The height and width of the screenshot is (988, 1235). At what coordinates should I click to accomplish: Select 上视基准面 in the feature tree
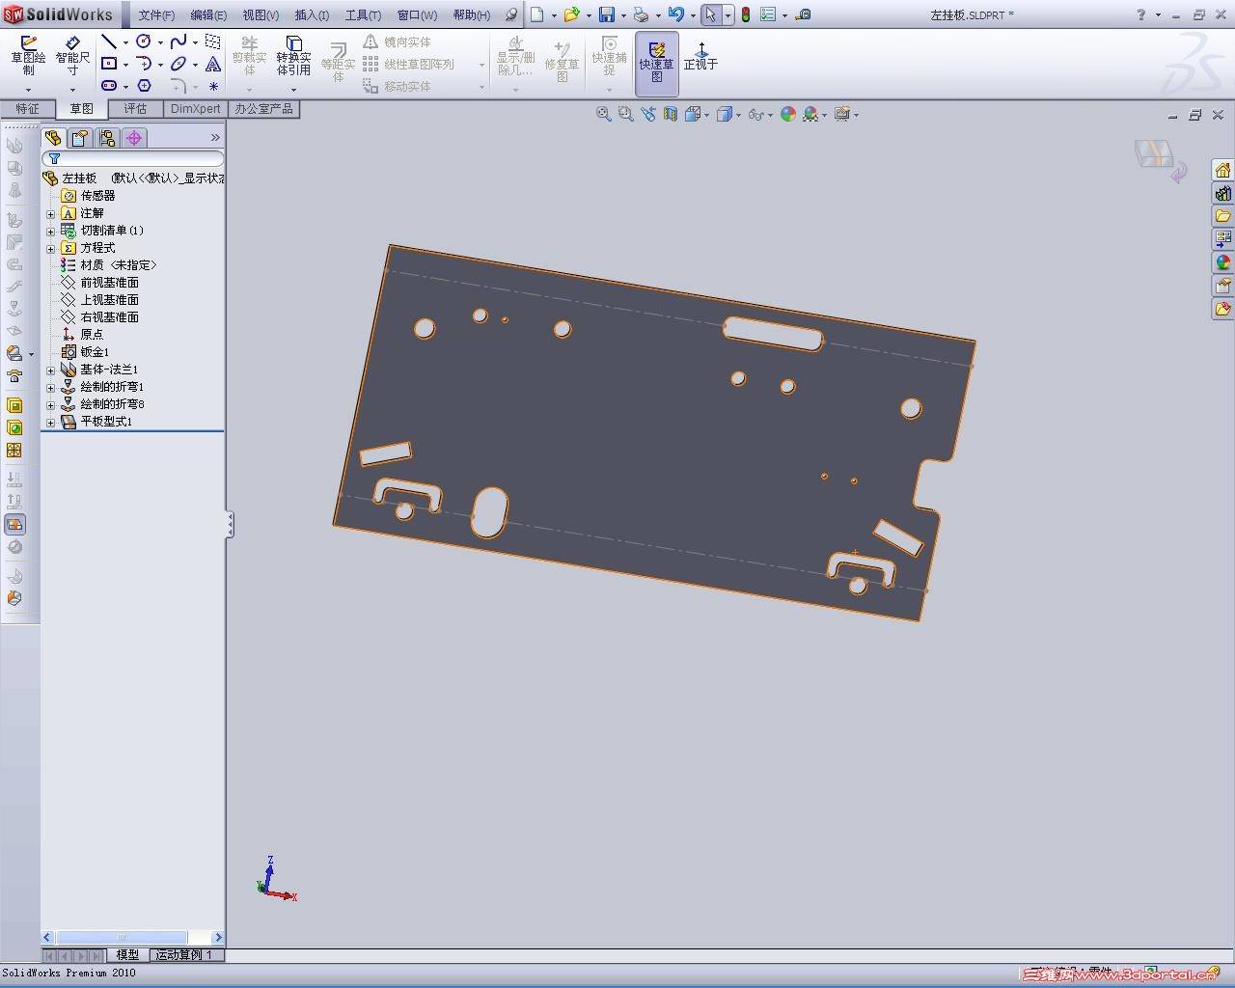(x=109, y=300)
